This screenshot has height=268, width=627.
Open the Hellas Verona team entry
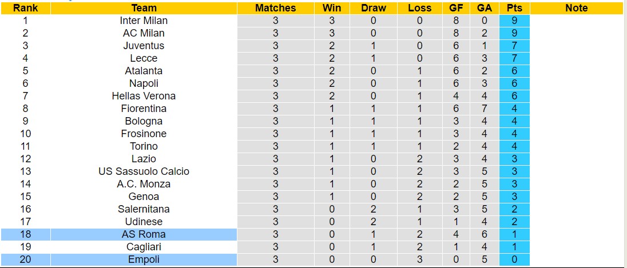pos(144,96)
